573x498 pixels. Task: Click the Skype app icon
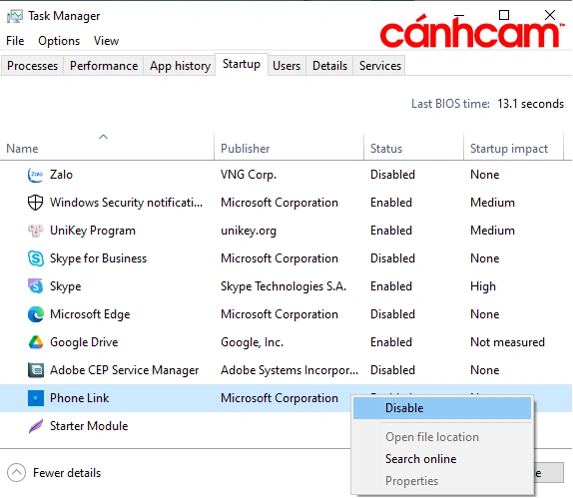(36, 286)
